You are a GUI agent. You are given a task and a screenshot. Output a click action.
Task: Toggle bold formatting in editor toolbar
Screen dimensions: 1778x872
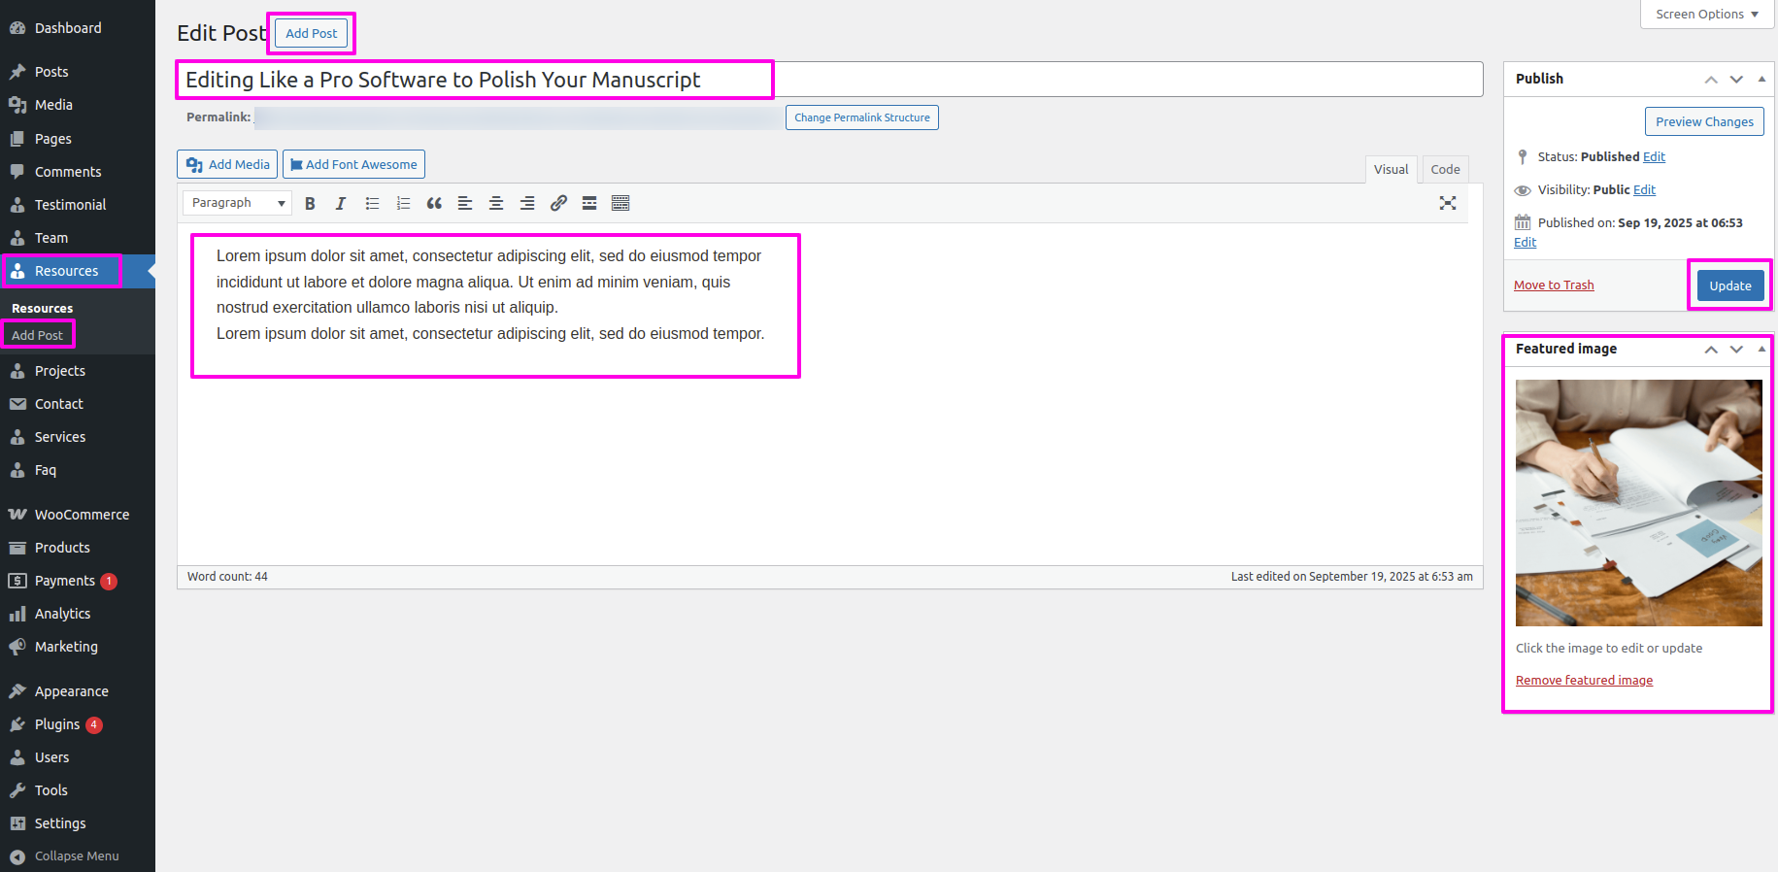coord(310,203)
